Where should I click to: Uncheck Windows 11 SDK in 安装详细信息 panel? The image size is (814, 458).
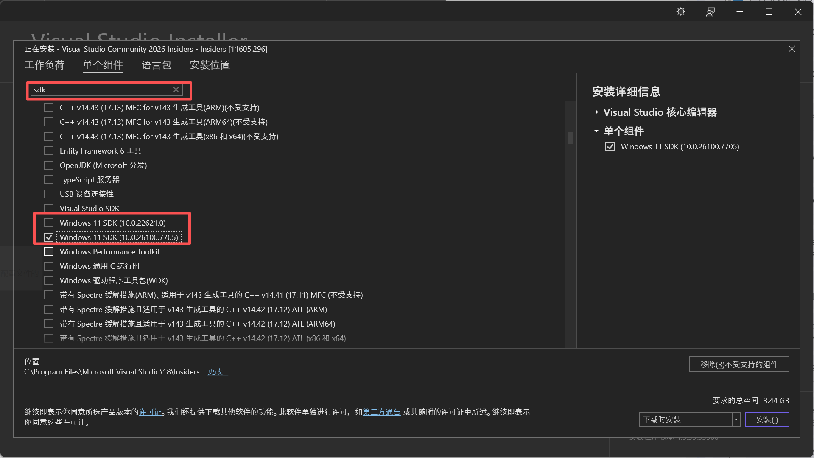point(610,147)
